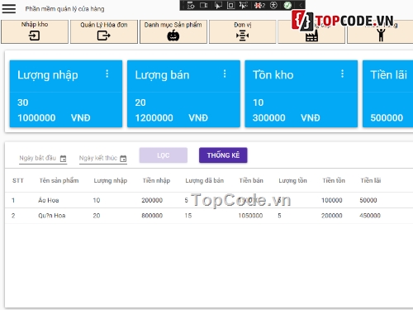Click the Tiền nhập column header

coord(156,181)
